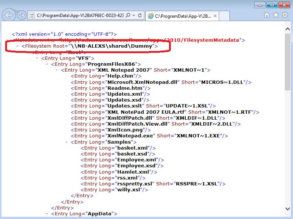Image resolution: width=293 pixels, height=219 pixels.
Task: Click the XMLNOT~1.RTF short name
Action: coord(230,112)
